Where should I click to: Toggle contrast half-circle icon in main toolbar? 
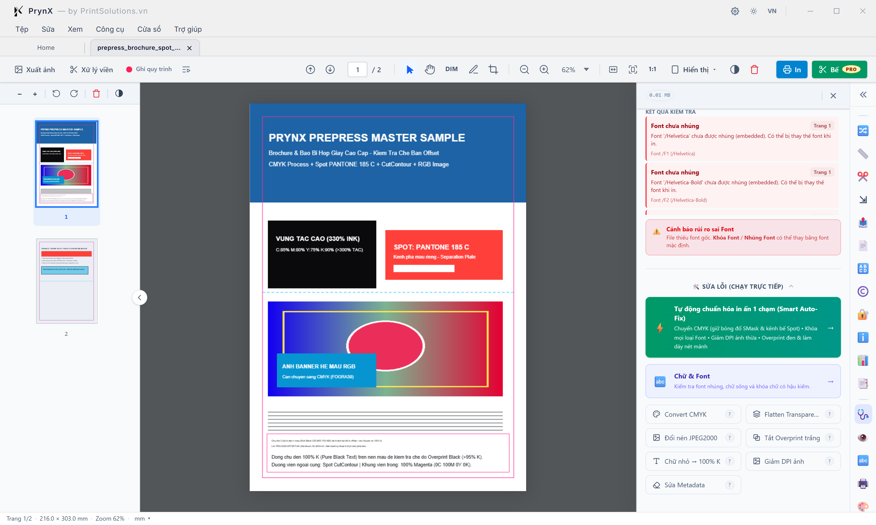pos(734,69)
